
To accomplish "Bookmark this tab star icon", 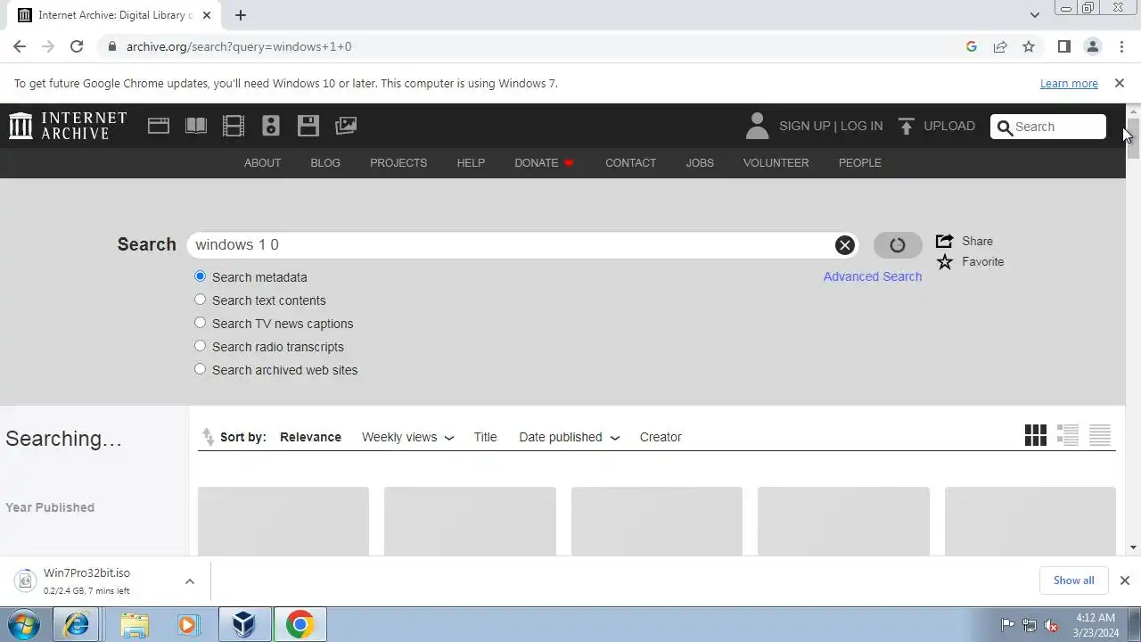I will (1029, 46).
